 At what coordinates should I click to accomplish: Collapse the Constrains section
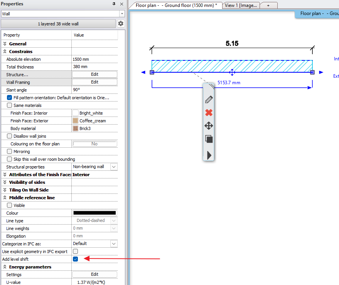coord(5,52)
